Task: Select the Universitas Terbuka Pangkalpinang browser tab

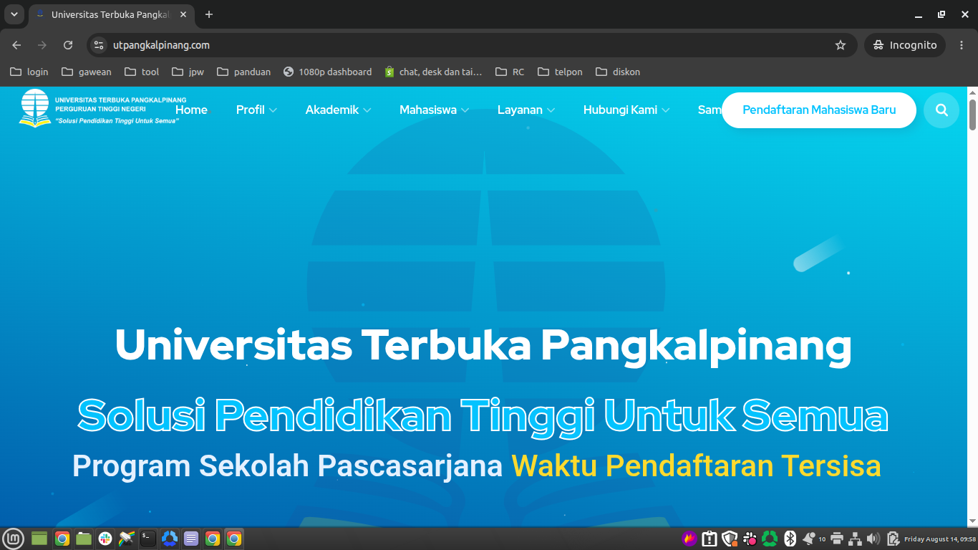Action: click(112, 14)
